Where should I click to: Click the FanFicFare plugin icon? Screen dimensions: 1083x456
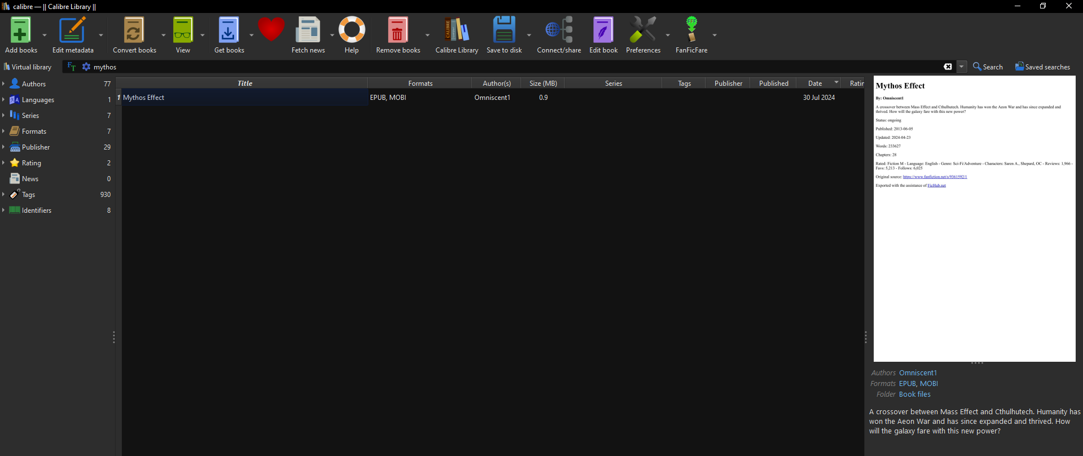692,30
